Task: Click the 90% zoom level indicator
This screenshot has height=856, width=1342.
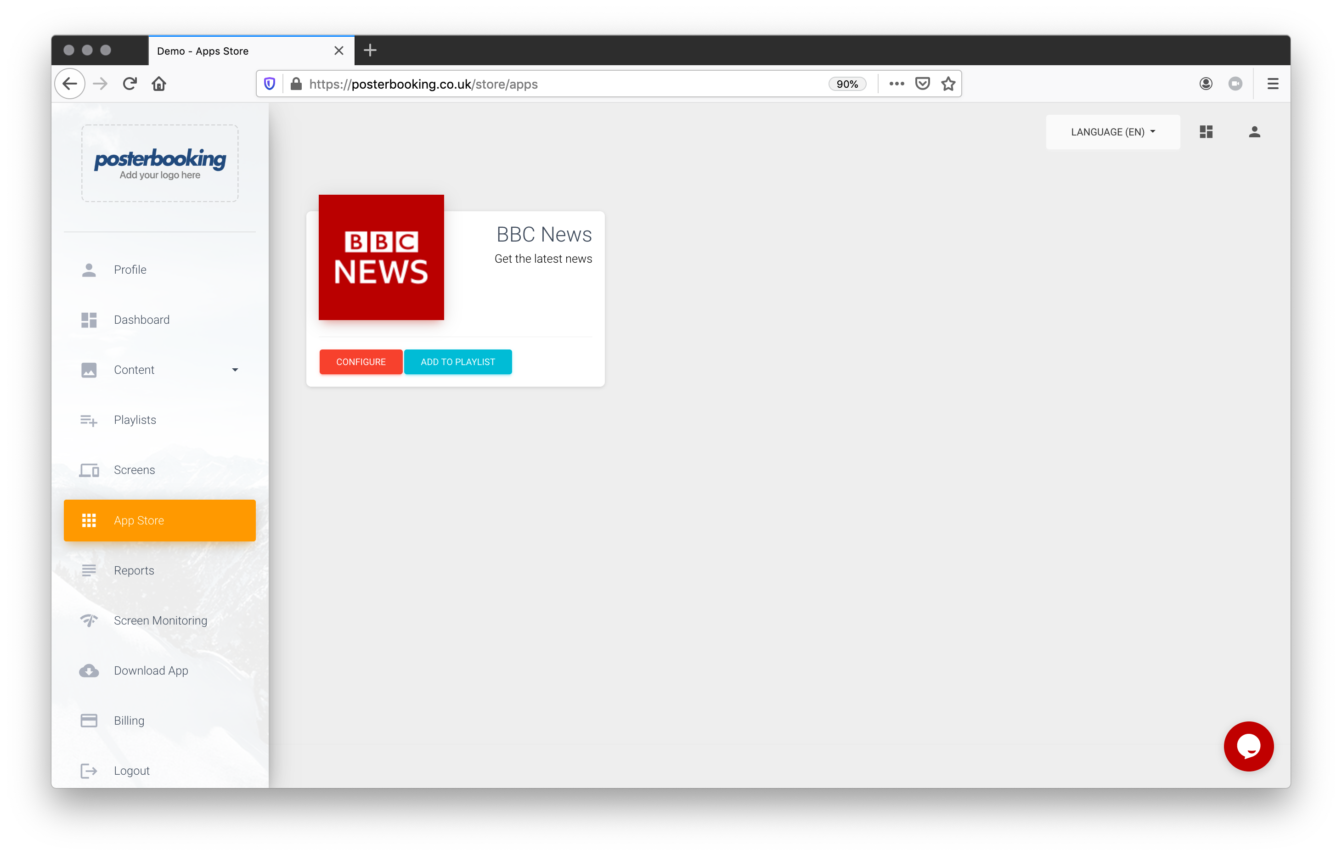Action: [847, 84]
